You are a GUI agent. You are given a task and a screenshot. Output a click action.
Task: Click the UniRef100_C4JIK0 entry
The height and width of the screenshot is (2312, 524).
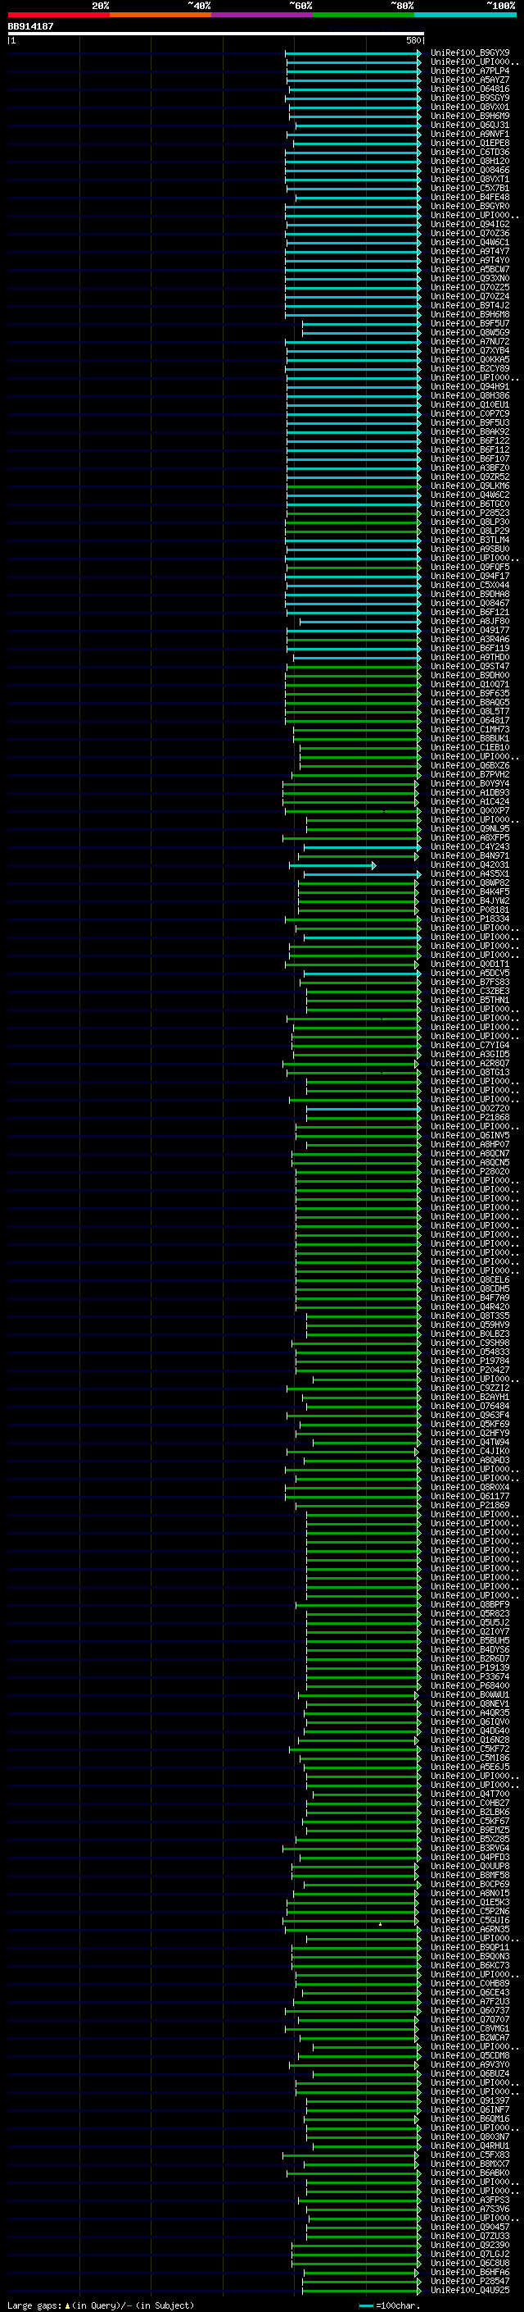(469, 1452)
